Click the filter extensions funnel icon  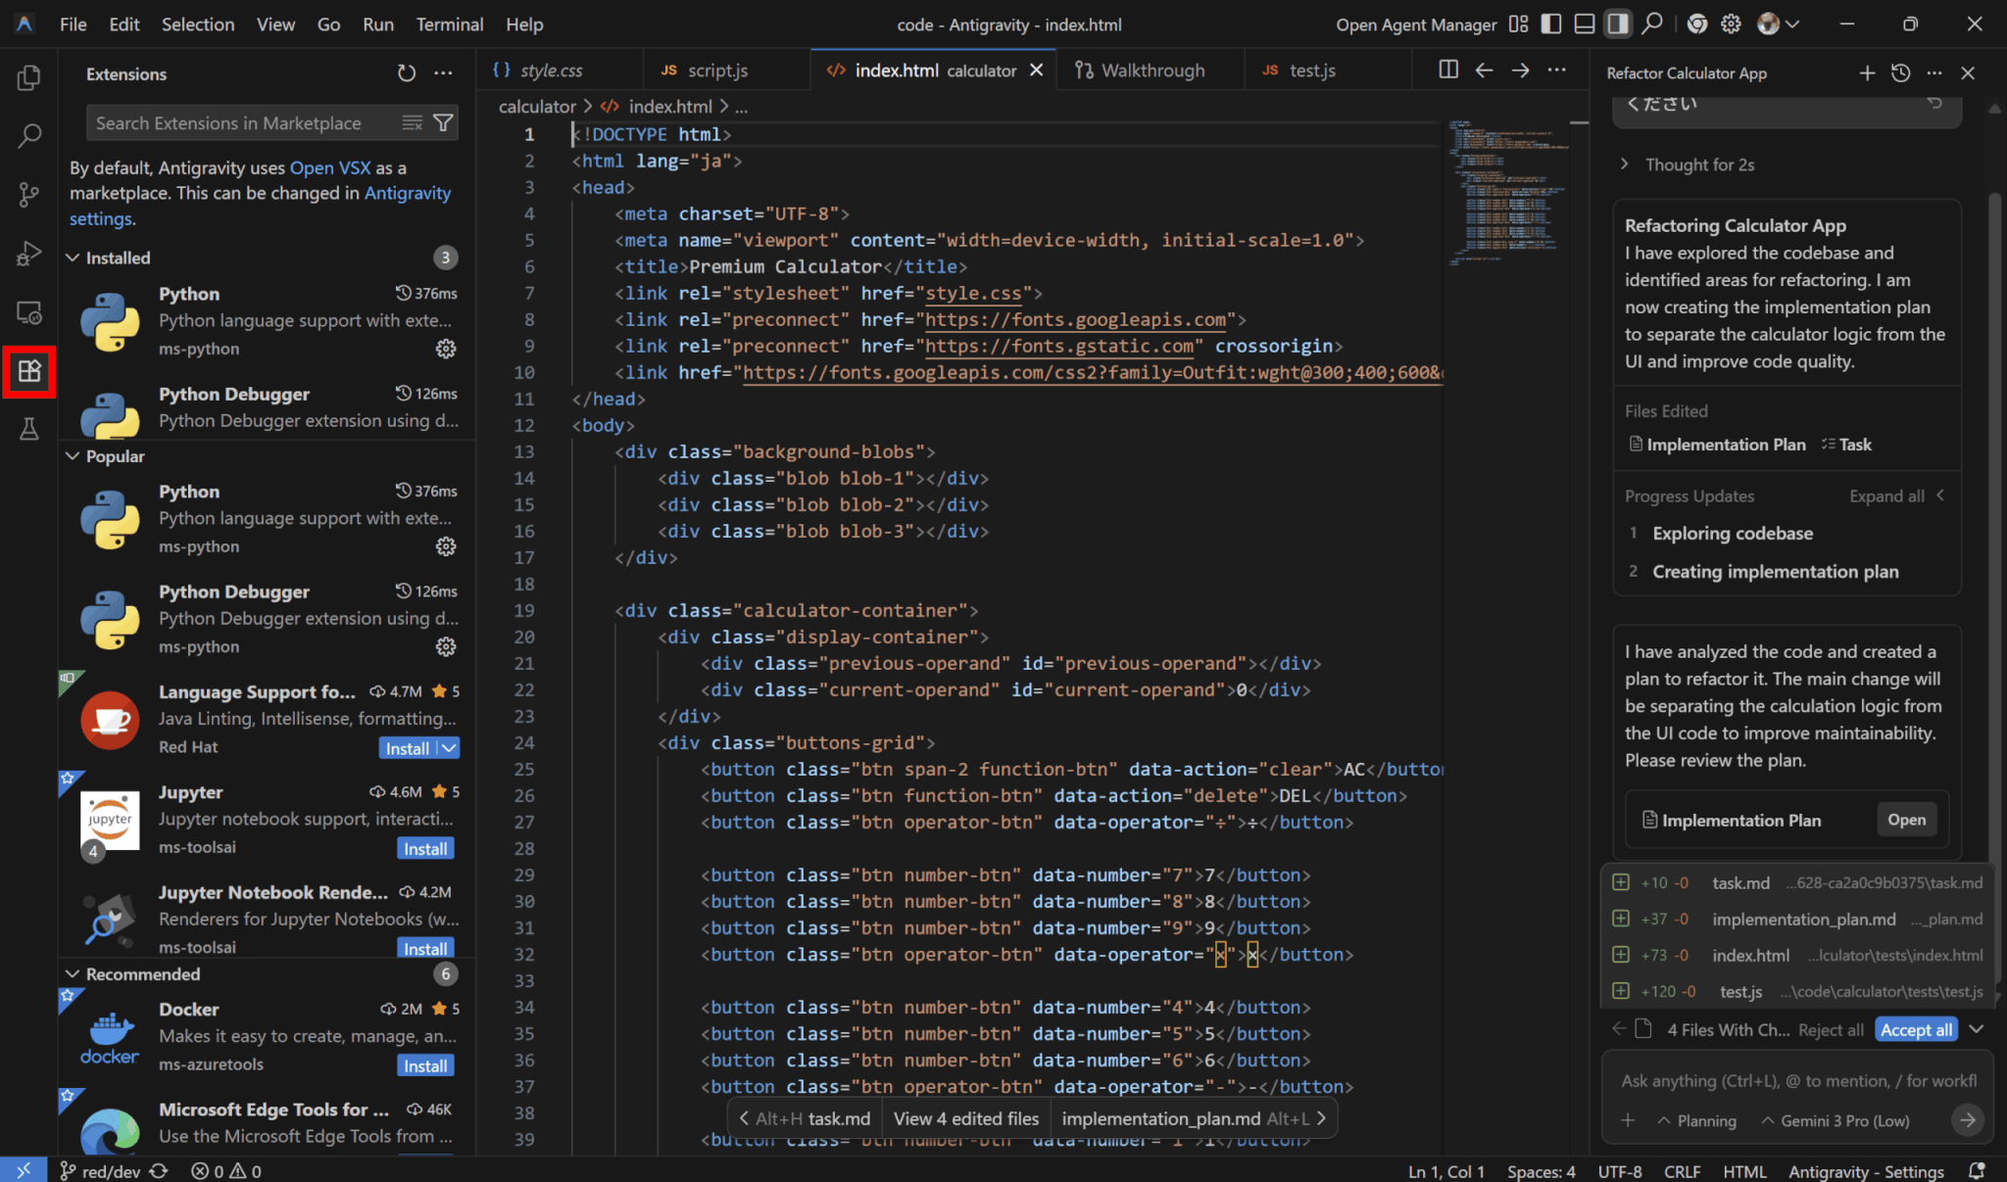click(x=443, y=122)
